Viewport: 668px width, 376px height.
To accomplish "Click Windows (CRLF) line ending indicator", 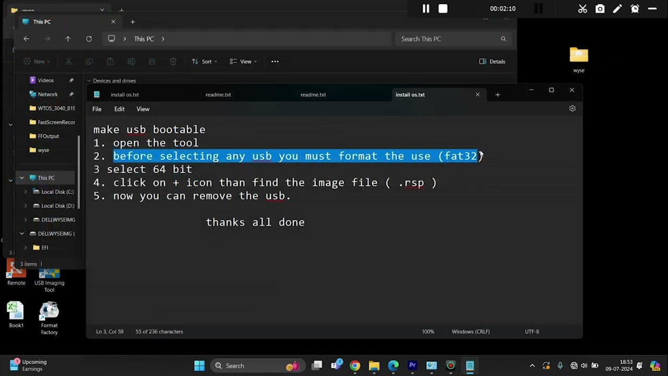I will click(471, 332).
